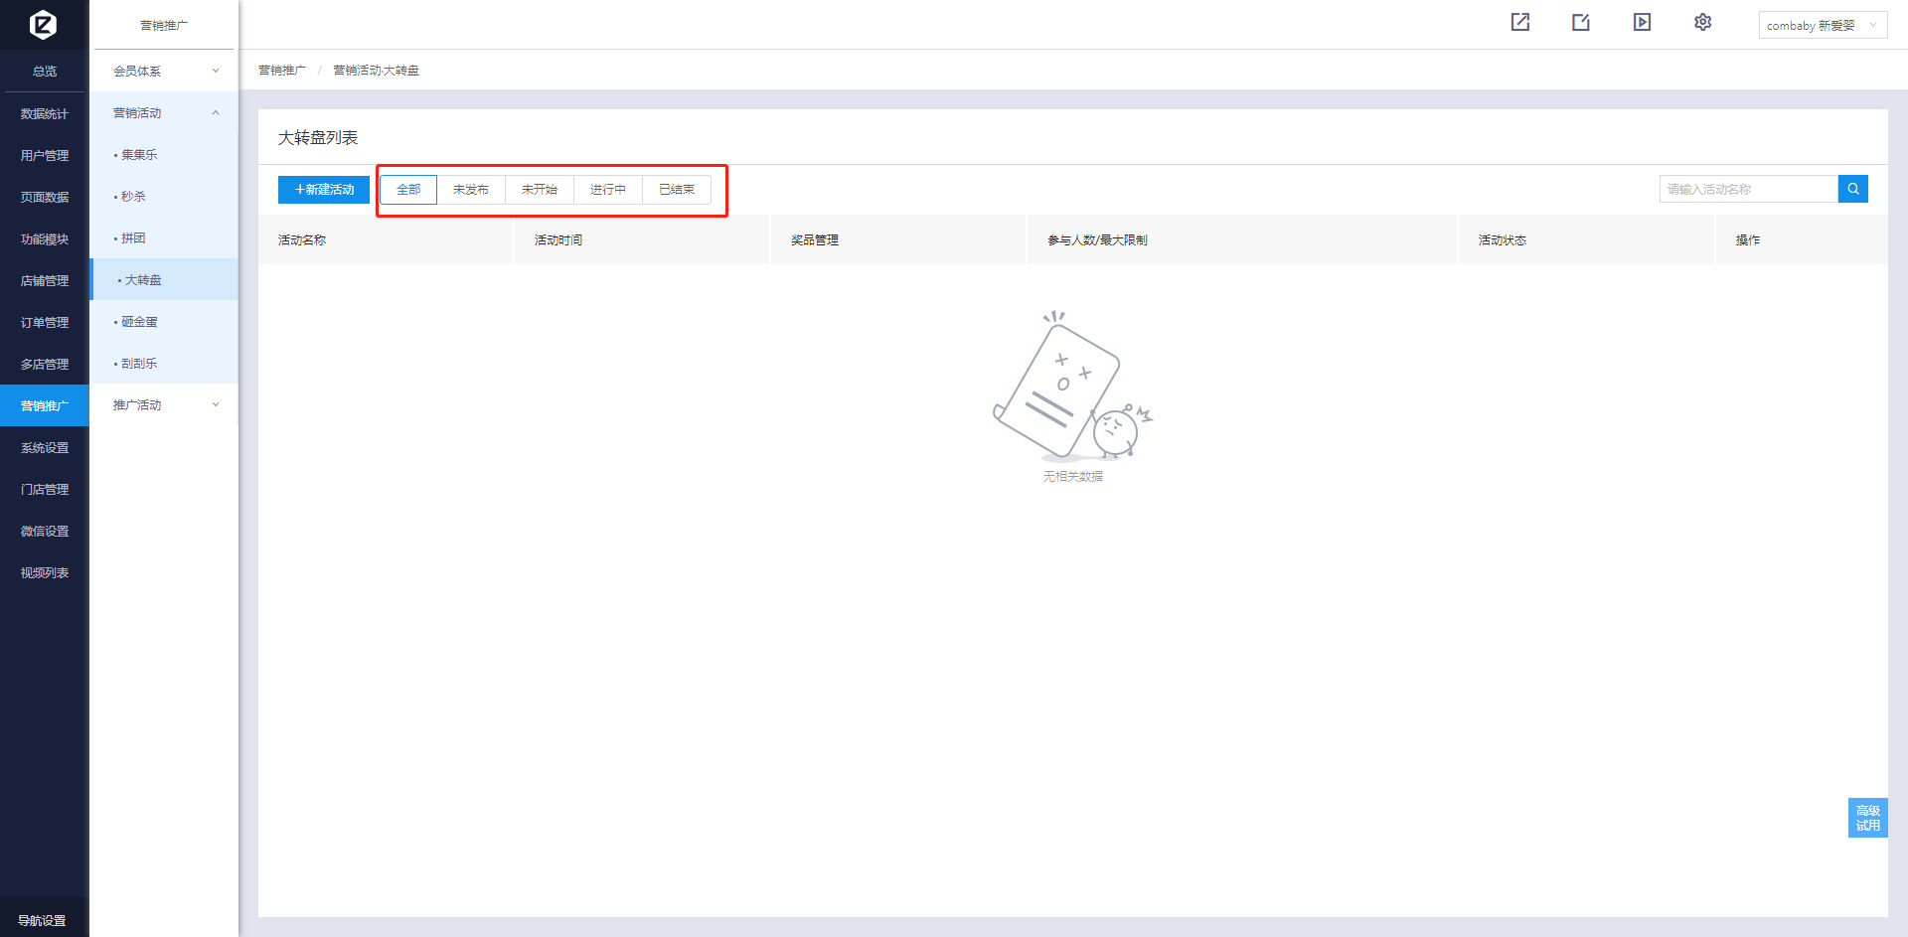1908x937 pixels.
Task: Click the external link icon in top bar
Action: [1519, 23]
